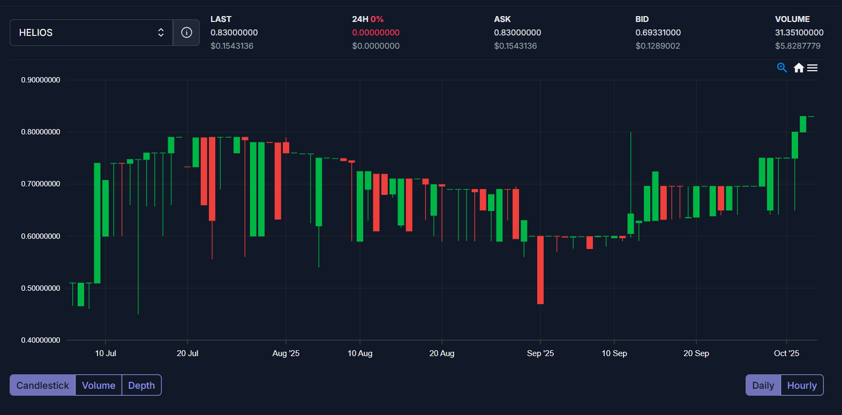Reset chart zoom with home icon
This screenshot has height=415, width=842.
pos(799,67)
